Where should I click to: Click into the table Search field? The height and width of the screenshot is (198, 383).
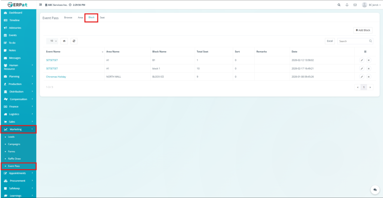coord(353,41)
